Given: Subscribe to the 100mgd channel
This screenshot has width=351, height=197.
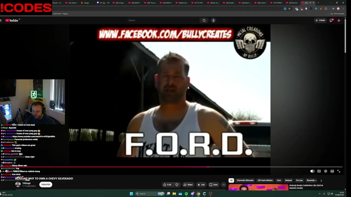Looking at the screenshot, I should pyautogui.click(x=46, y=184).
